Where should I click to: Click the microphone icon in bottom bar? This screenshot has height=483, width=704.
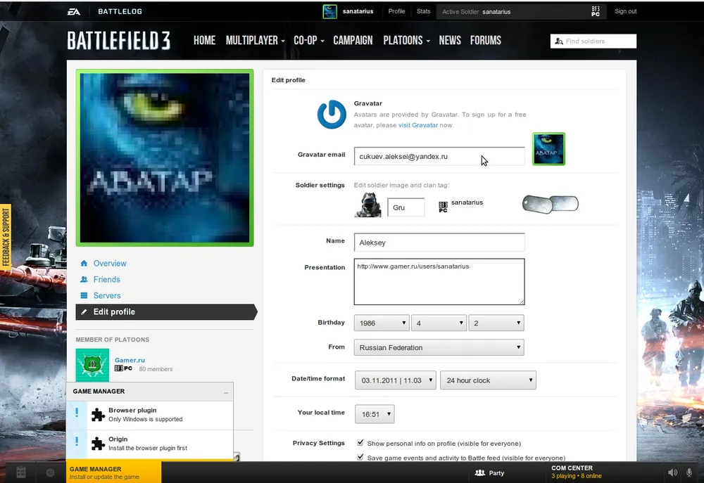pos(690,472)
